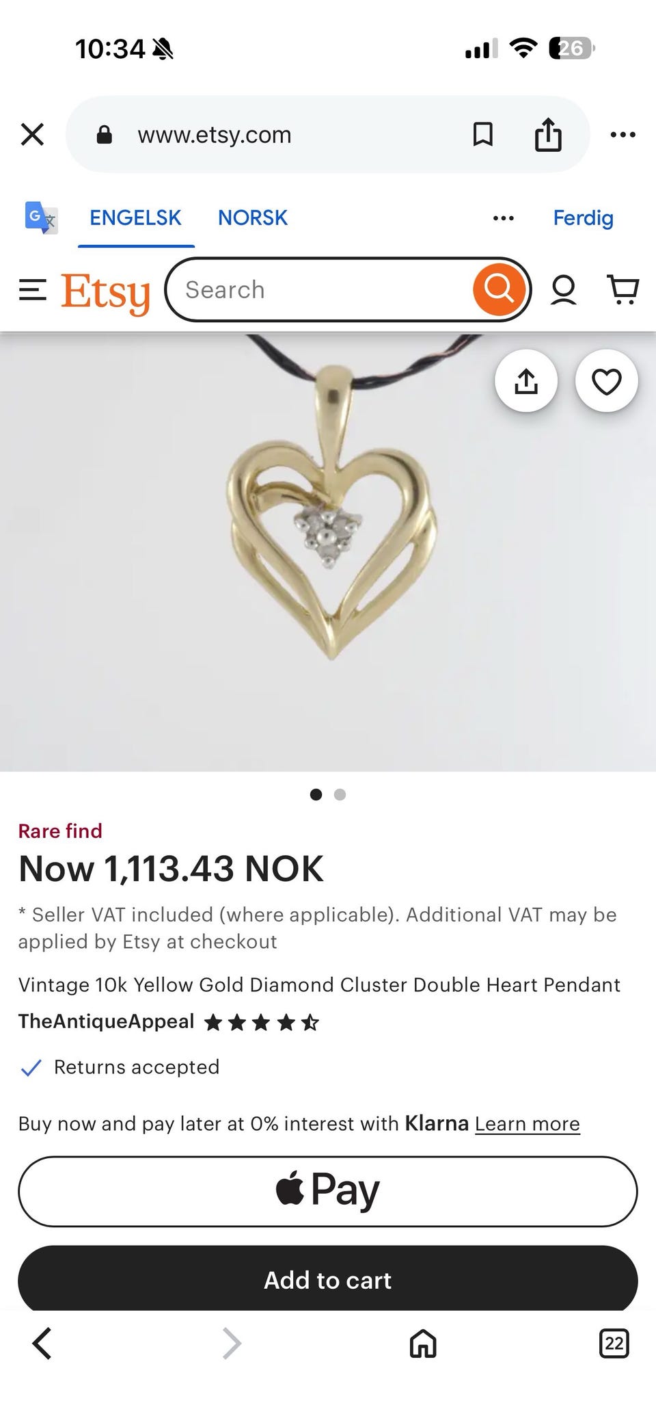Bookmark this Etsy page
656x1427 pixels.
[x=482, y=135]
